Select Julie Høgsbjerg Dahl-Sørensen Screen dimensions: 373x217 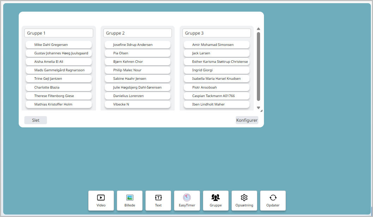138,87
